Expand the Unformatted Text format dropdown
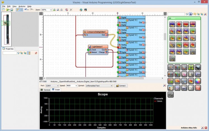209x131 pixels. tap(111, 86)
